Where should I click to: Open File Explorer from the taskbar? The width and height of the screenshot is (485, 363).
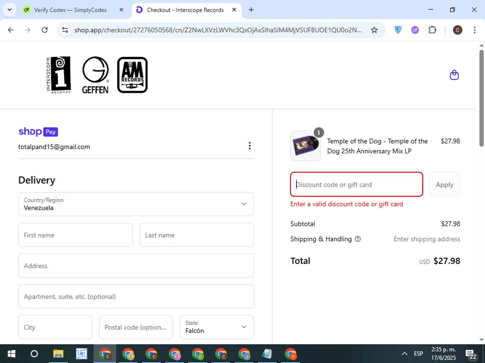58,354
